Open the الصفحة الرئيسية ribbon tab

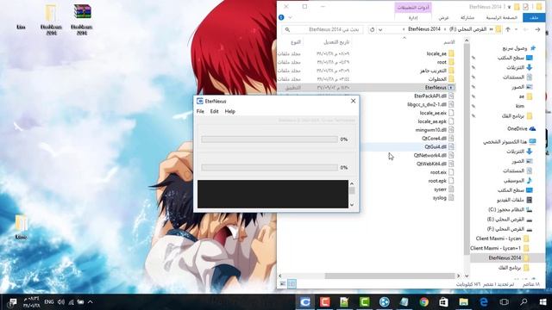tap(502, 17)
